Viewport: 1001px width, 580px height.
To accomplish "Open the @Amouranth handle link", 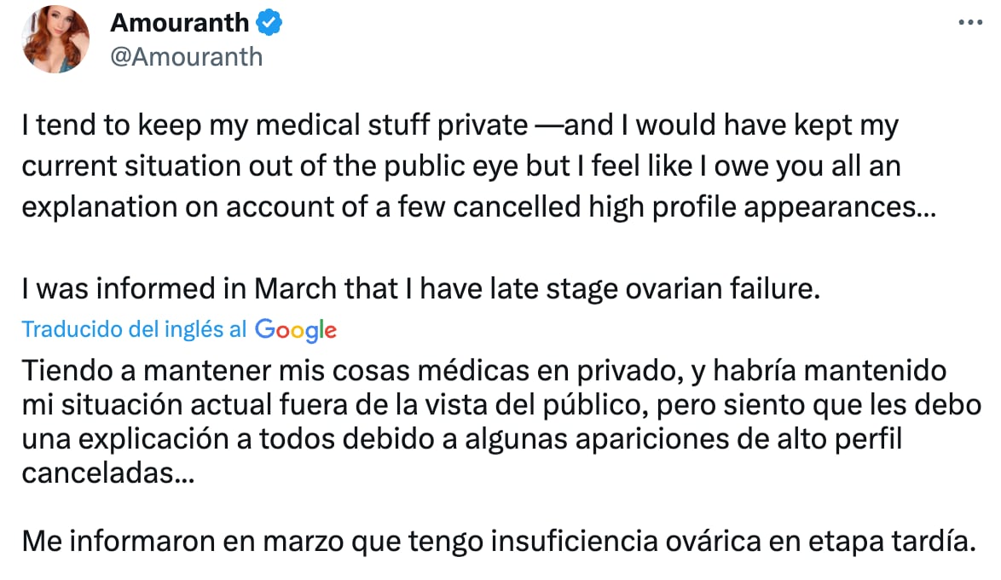I will 186,56.
